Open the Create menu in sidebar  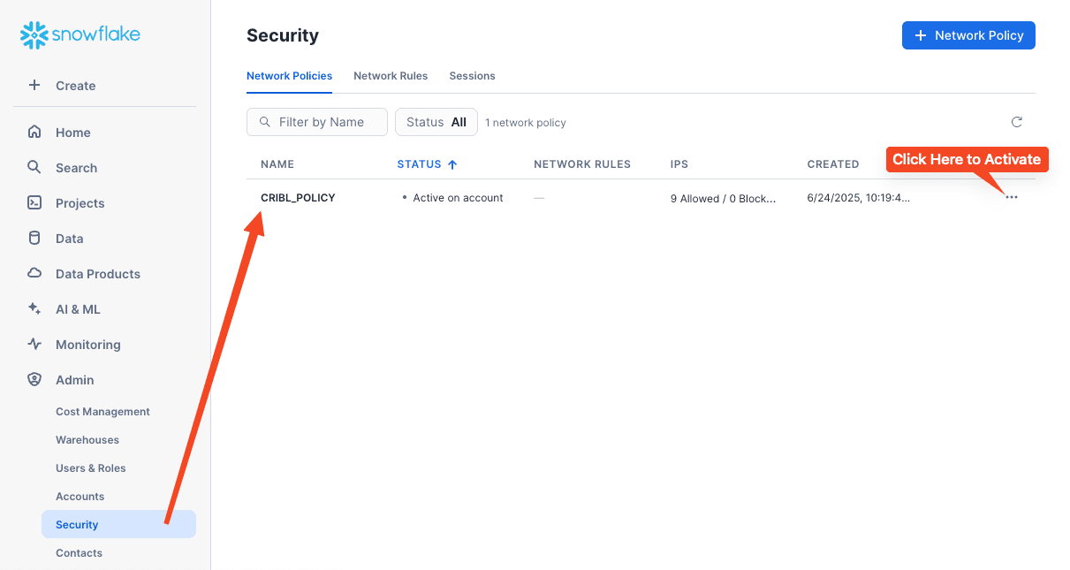pos(75,86)
